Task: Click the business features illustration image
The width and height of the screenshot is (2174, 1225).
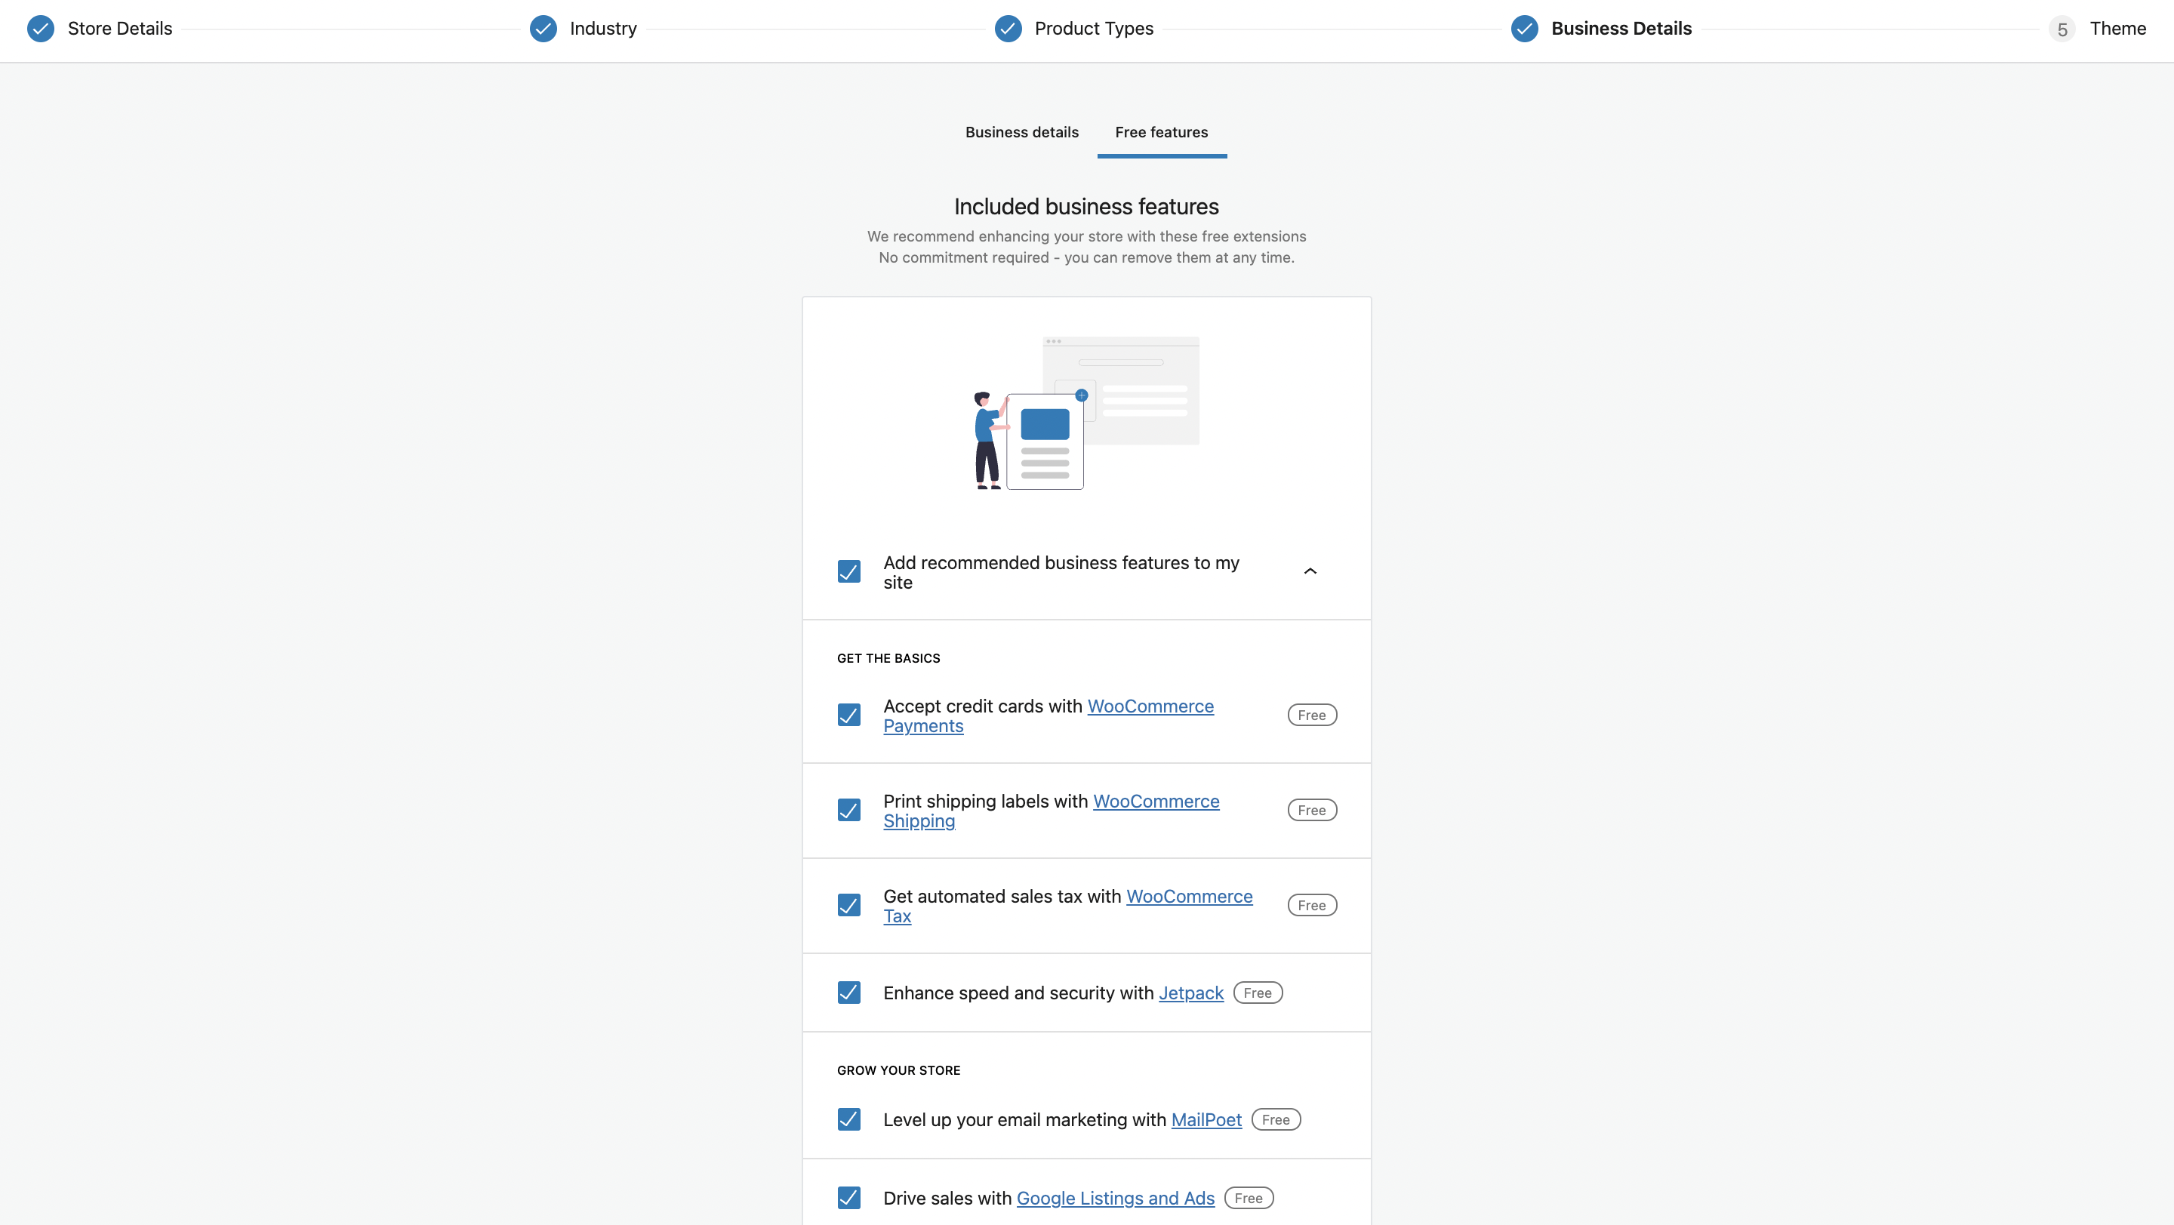Action: (1086, 414)
